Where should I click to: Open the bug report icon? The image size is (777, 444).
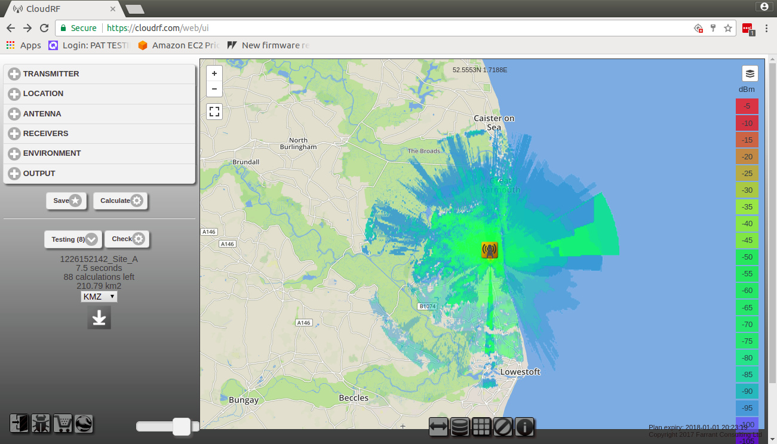[41, 424]
